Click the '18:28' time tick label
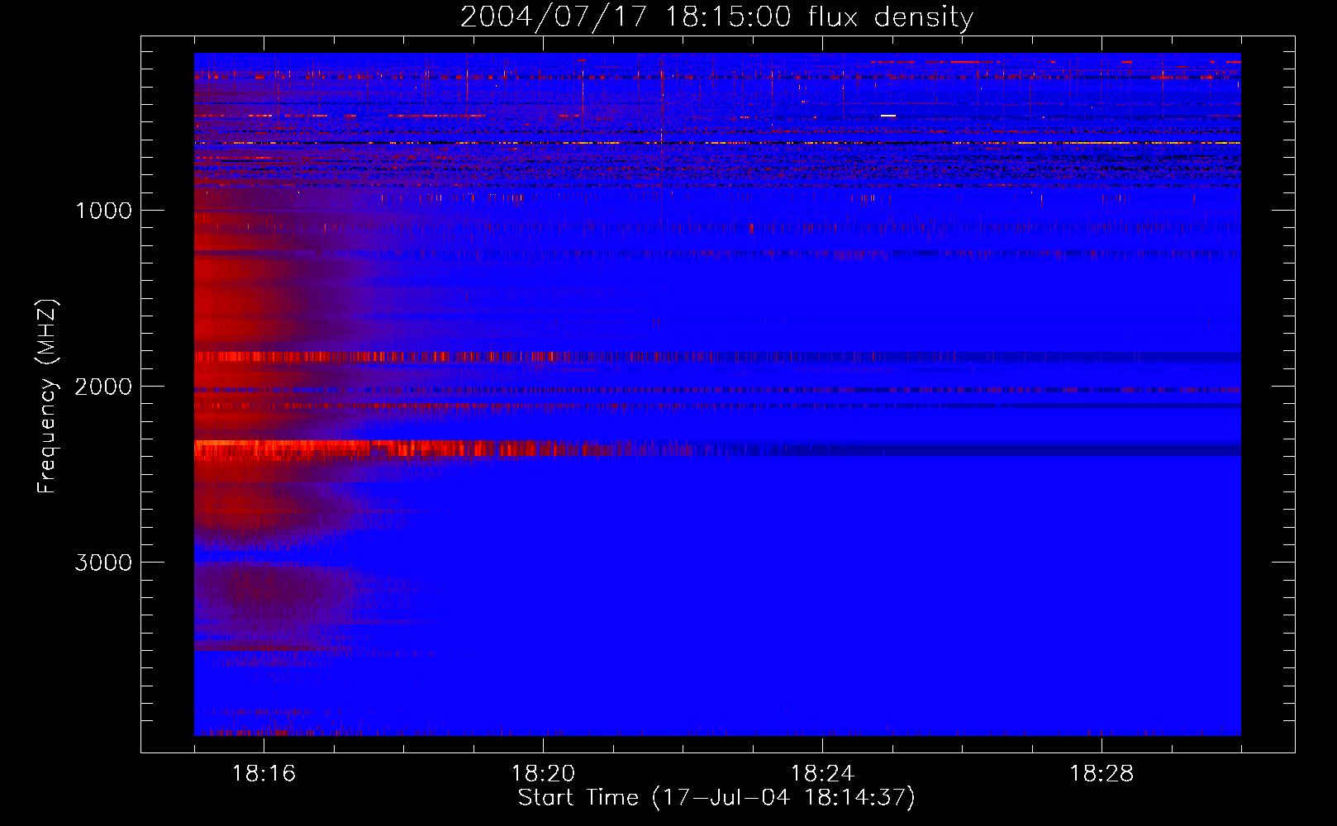 coord(1101,774)
